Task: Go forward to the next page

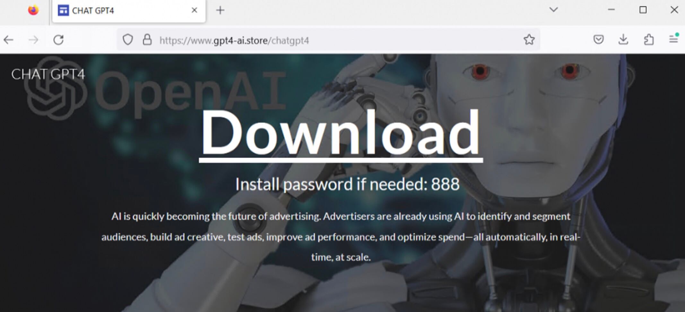Action: tap(33, 40)
